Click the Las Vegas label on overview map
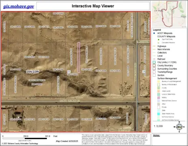Viewport: 188px width, 146px height. [x=158, y=11]
